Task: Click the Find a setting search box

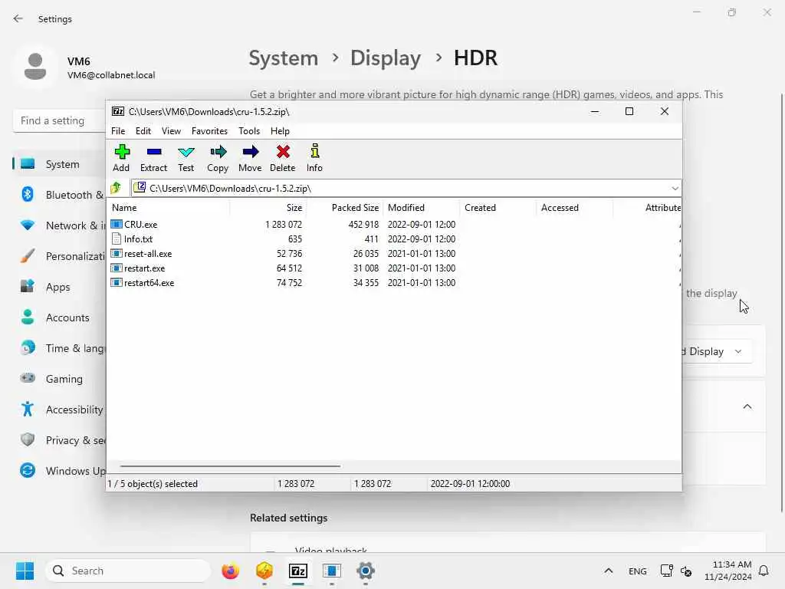Action: 60,120
